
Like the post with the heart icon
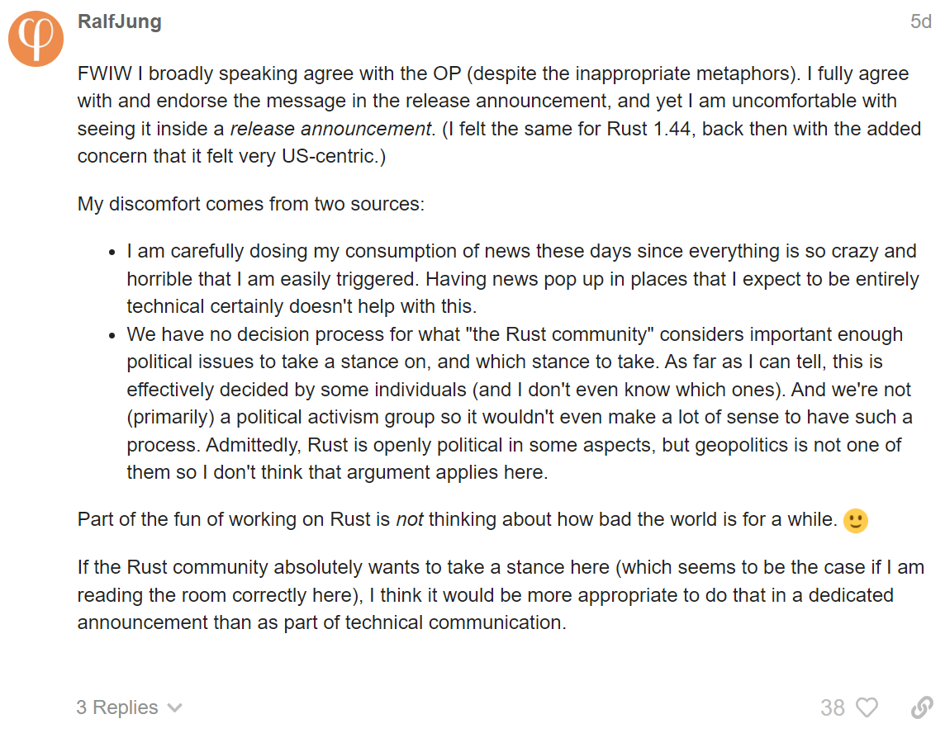coord(867,707)
